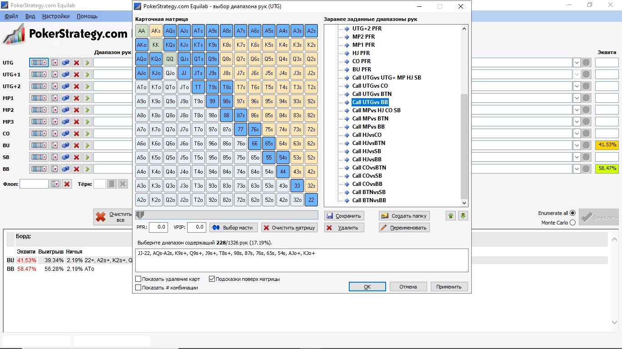622x349 pixels.
Task: Open card selection for the SB row
Action: tap(55, 157)
